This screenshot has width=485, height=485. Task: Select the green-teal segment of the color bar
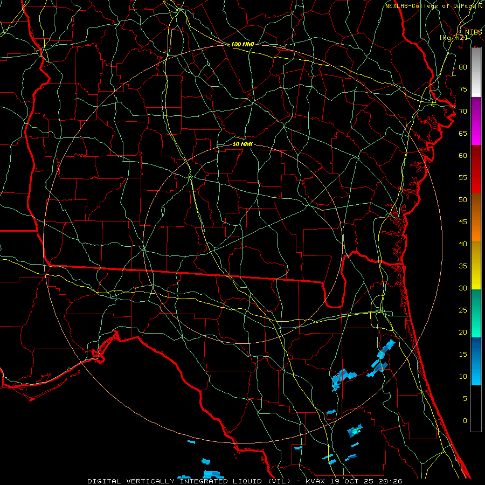coord(476,313)
